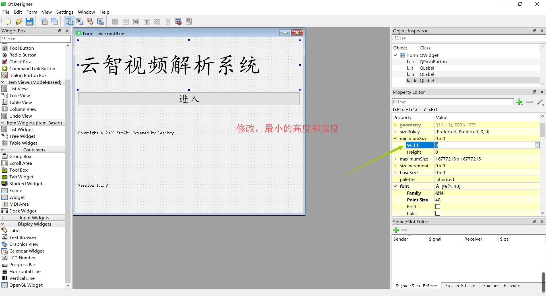Expand the geometry property

coord(395,125)
